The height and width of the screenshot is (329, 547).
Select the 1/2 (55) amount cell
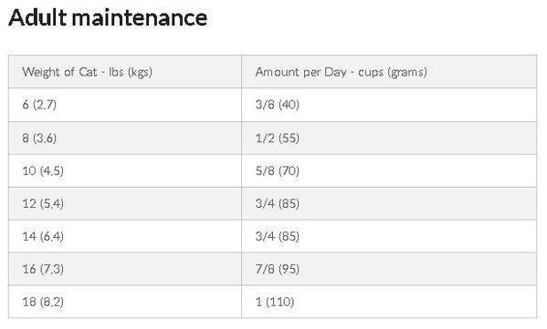pyautogui.click(x=389, y=139)
